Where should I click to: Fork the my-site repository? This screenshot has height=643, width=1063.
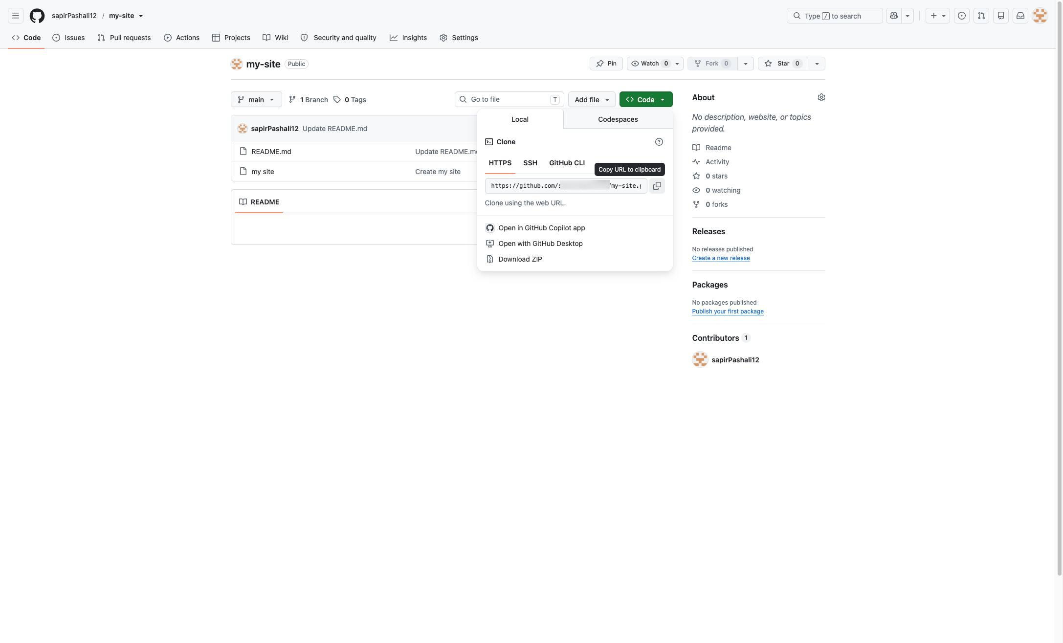[x=712, y=64]
